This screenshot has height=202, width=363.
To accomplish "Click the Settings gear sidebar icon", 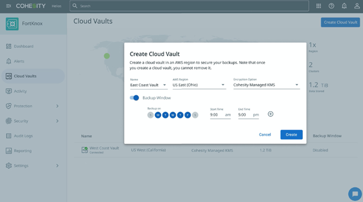I will (9, 165).
